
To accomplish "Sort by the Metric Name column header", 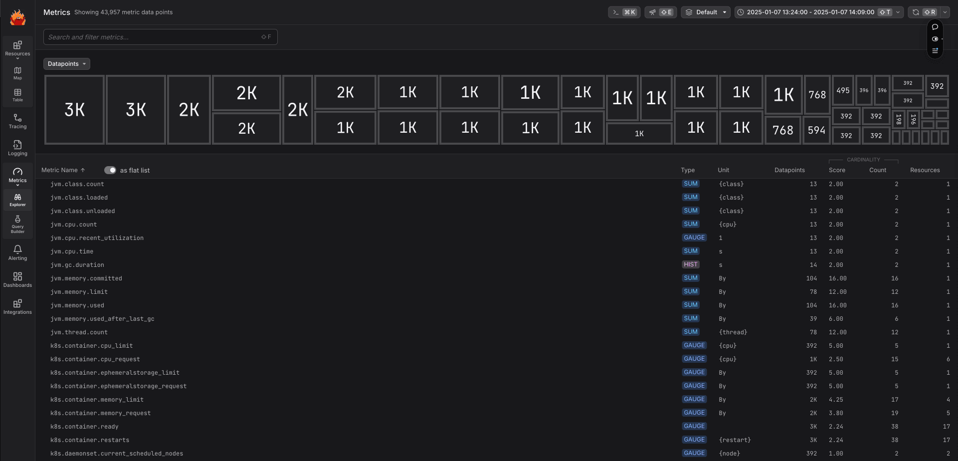I will click(63, 170).
